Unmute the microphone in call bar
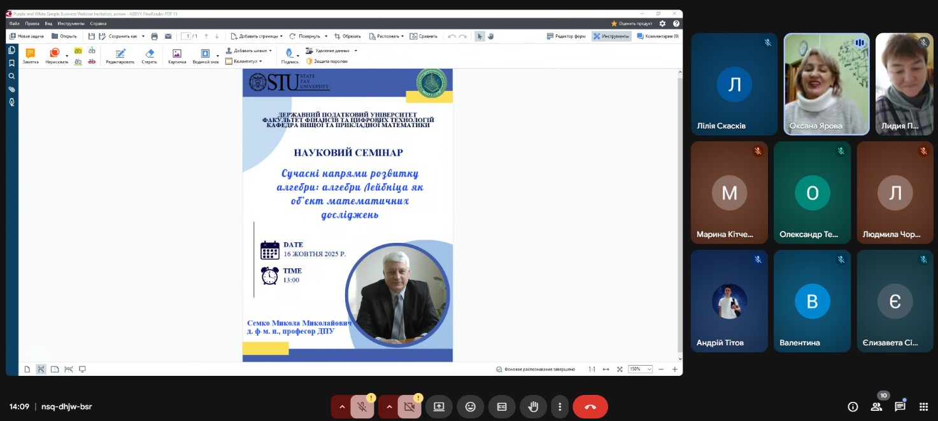 pos(362,407)
